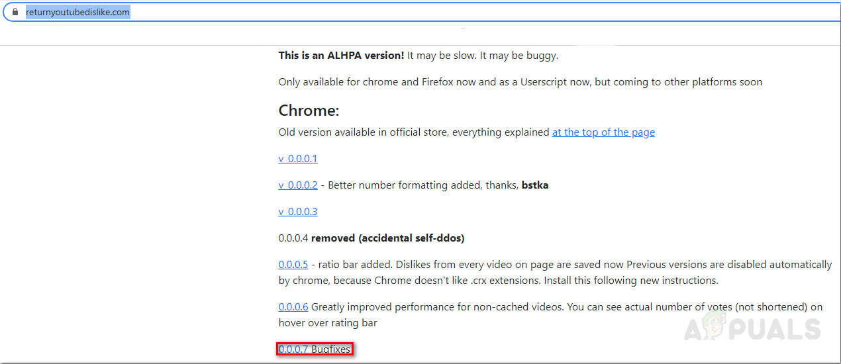Image resolution: width=841 pixels, height=364 pixels.
Task: Open the 0.0.0.5 ratio bar release link
Action: (x=293, y=265)
